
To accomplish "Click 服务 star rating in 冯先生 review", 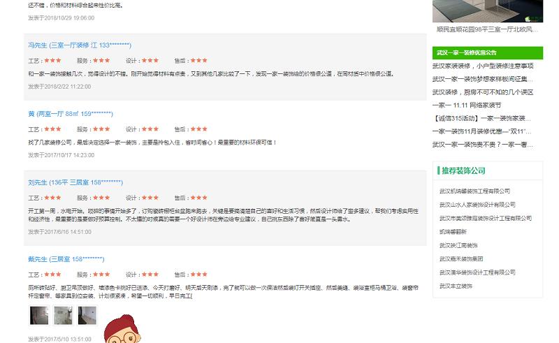I will coord(101,61).
